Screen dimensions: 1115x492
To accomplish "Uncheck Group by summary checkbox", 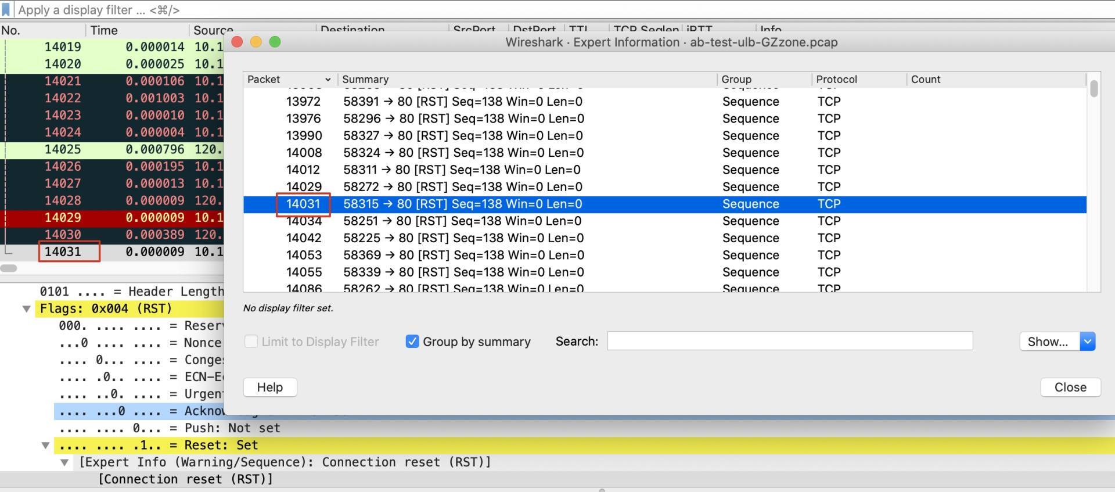I will 412,342.
